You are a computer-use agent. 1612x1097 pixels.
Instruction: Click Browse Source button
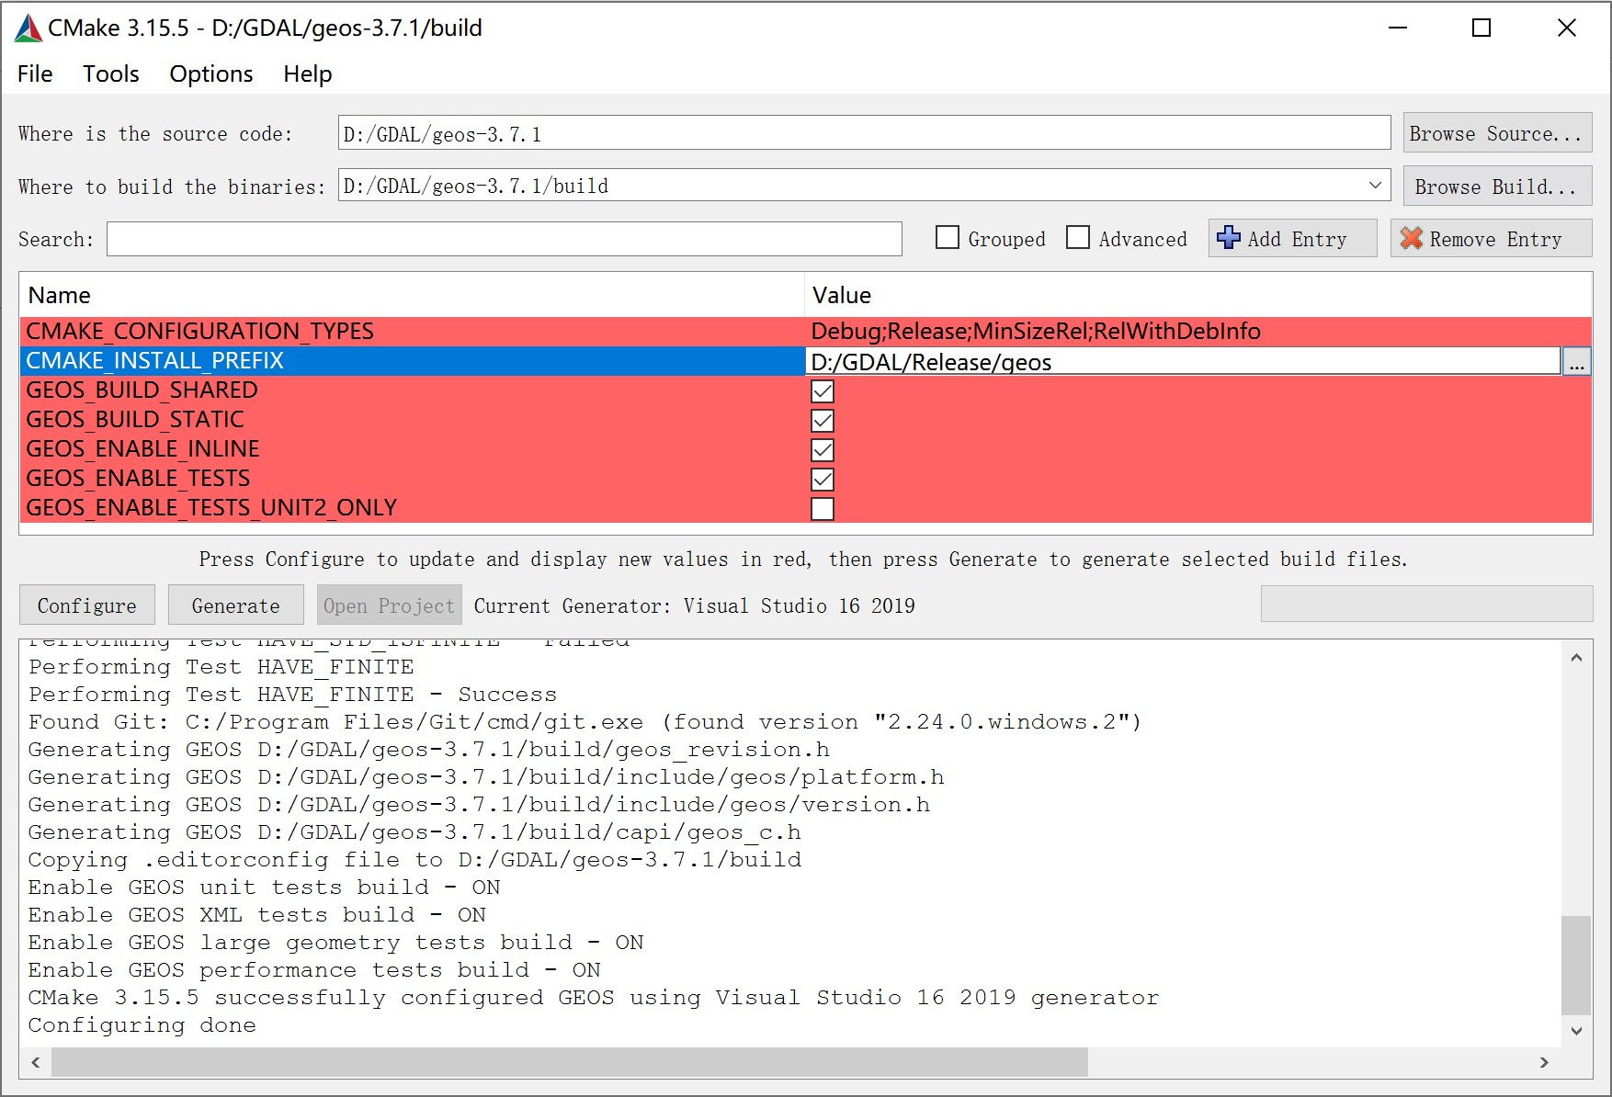[1497, 133]
